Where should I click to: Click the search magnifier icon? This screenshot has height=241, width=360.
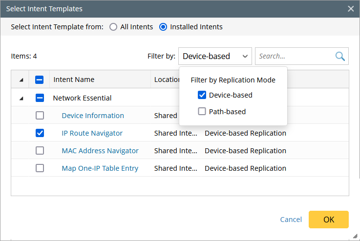[340, 56]
